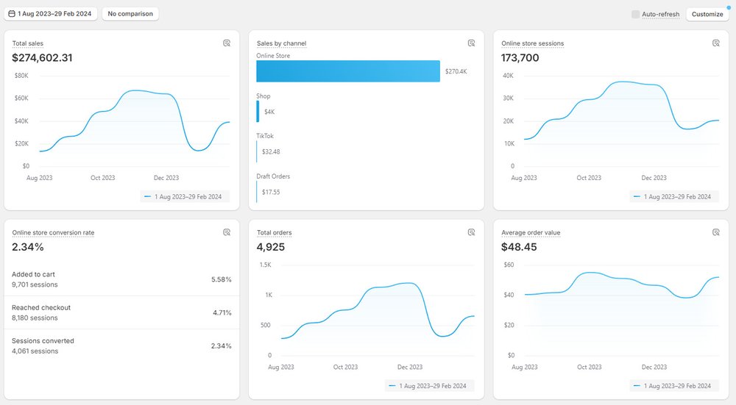Open report icon on Average order value card

tap(715, 232)
